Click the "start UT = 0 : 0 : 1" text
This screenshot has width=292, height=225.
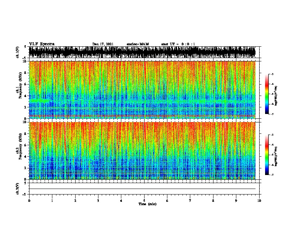click(x=178, y=44)
